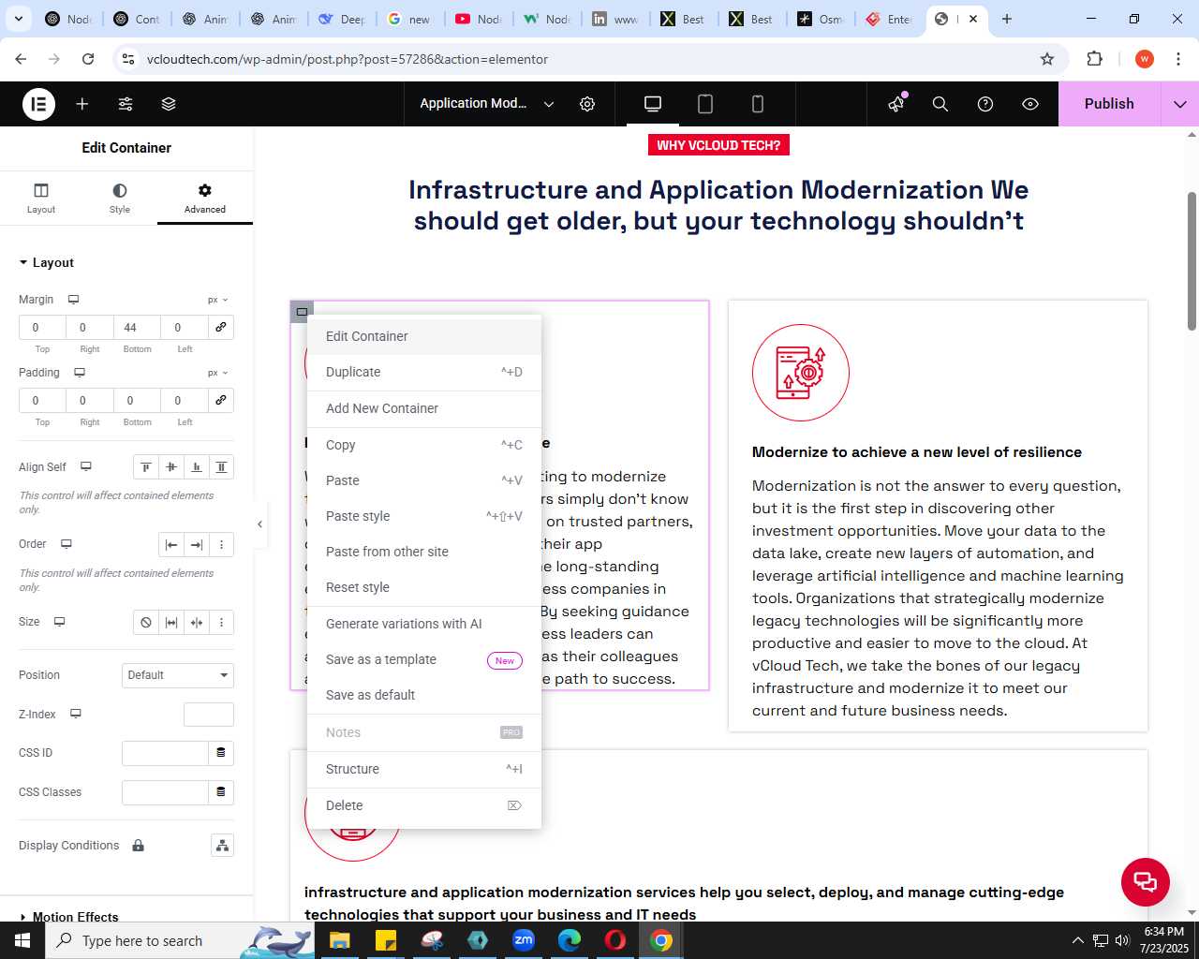Switch to mobile preview mode

click(758, 104)
